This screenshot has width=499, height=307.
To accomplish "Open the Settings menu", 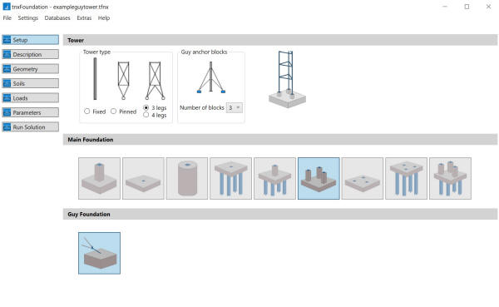I will [x=28, y=18].
